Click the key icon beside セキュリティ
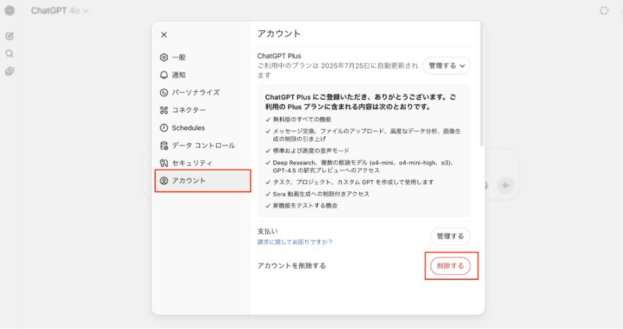Viewport: 623px width, 329px height. [x=163, y=162]
